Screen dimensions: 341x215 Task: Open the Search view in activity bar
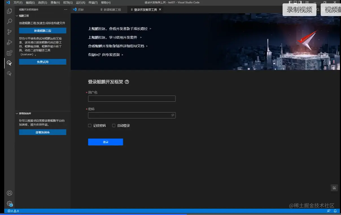[x=9, y=21]
